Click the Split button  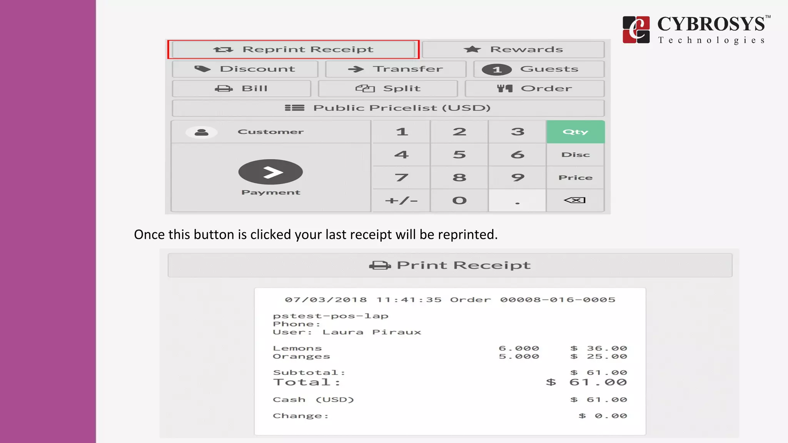pyautogui.click(x=388, y=89)
